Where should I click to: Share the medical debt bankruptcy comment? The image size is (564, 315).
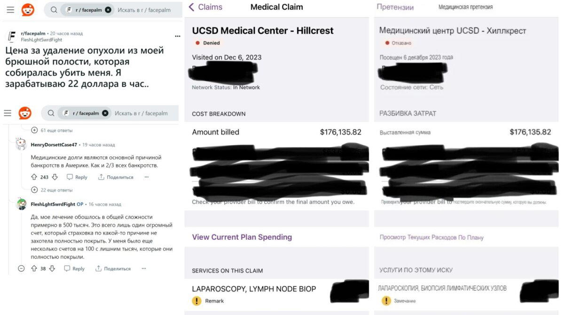[x=116, y=177]
